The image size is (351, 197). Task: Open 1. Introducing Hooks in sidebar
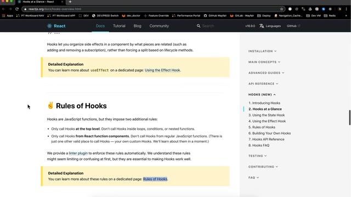pyautogui.click(x=264, y=103)
